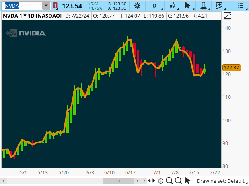
Task: Click the 80 price axis label
Action: [x=225, y=166]
